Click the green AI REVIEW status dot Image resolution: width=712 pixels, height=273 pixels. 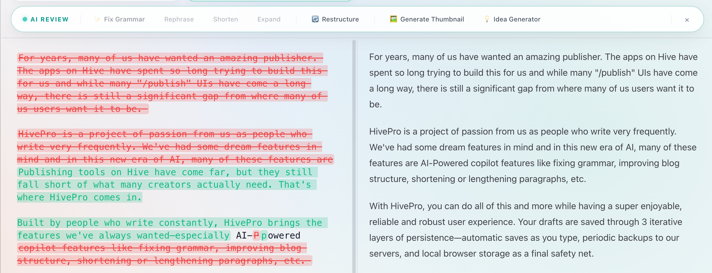pyautogui.click(x=25, y=19)
